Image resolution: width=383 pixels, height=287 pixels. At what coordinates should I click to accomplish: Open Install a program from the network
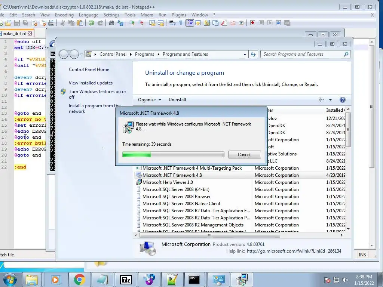tap(95, 108)
